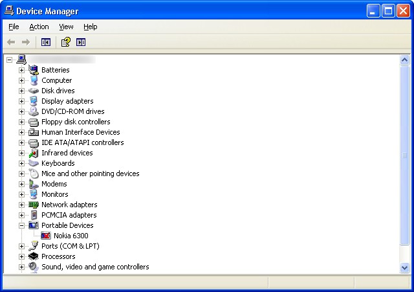The height and width of the screenshot is (292, 414).
Task: Select the Floppy disk controllers label
Action: 76,122
